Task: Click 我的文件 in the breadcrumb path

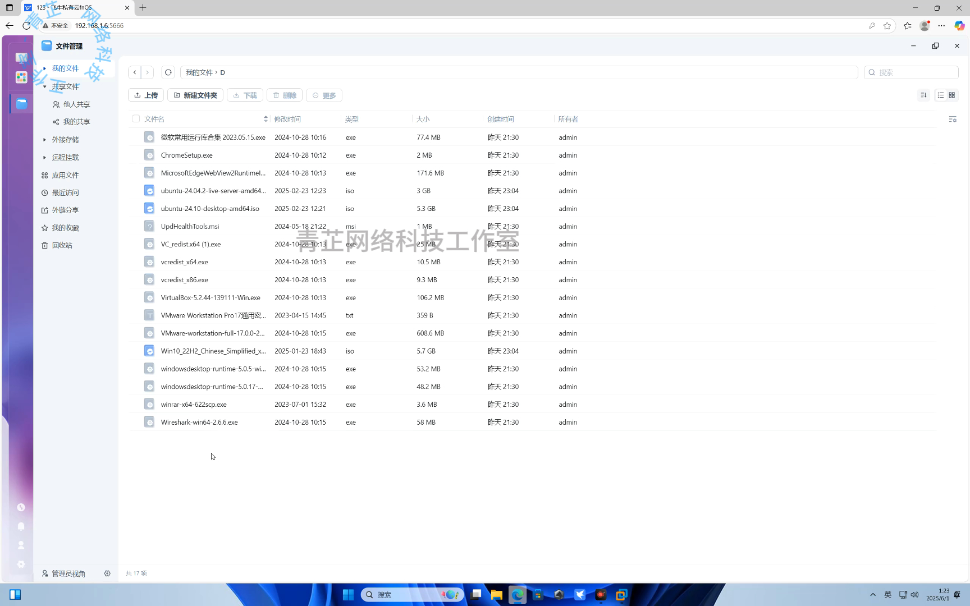Action: pyautogui.click(x=199, y=72)
